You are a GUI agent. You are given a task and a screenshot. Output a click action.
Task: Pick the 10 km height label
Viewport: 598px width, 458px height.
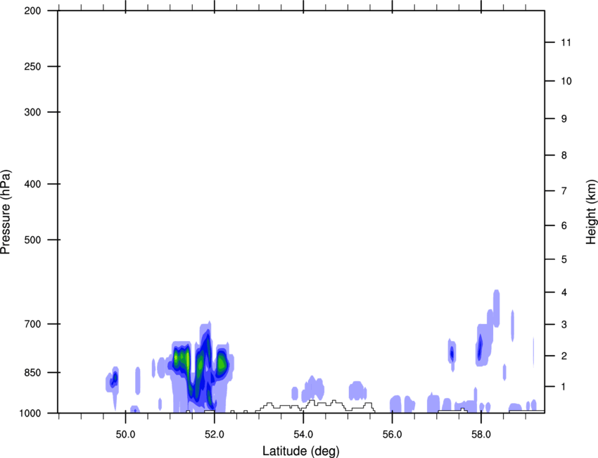click(x=566, y=81)
